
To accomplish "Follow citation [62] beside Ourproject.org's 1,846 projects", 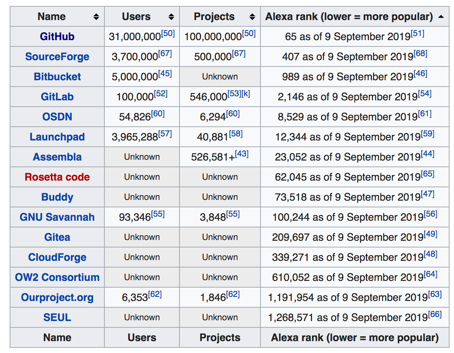I will coord(233,294).
